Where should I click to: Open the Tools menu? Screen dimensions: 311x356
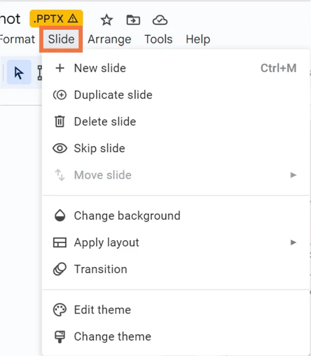[158, 39]
